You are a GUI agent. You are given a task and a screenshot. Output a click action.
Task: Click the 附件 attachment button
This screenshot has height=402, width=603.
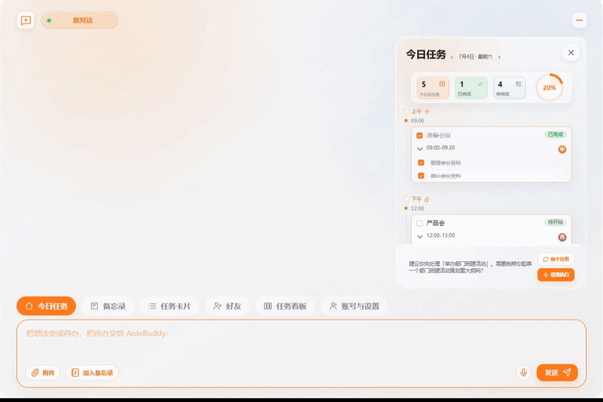[x=43, y=373]
